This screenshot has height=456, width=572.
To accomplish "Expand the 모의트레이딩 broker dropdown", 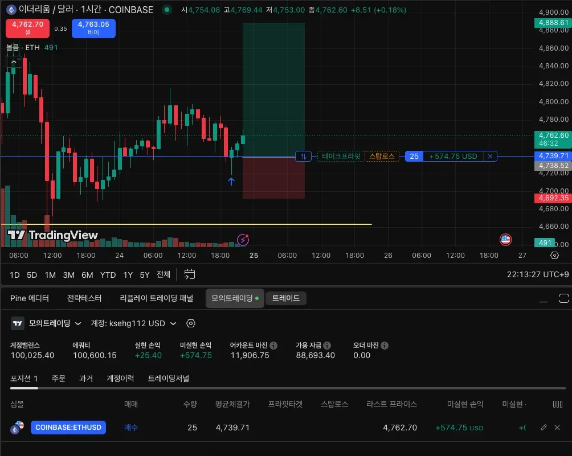I will coord(55,323).
